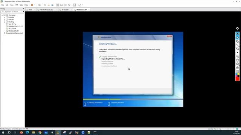The image size is (241, 135).
Task: Select the line tool in annotation toolbar
Action: tap(238, 45)
